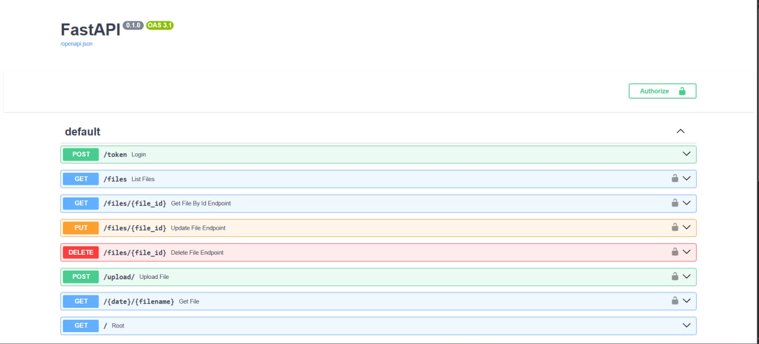Click the 0.1.0 version badge
759x344 pixels.
pos(133,25)
